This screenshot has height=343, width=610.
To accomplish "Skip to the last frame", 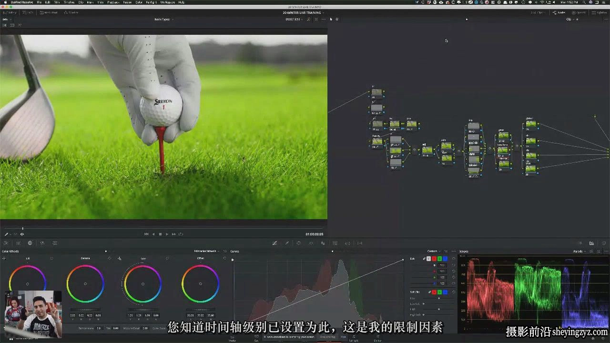I will tap(174, 234).
